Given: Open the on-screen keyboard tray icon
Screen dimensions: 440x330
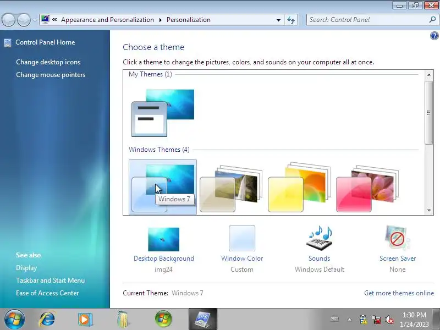Looking at the screenshot, I should coord(334,320).
